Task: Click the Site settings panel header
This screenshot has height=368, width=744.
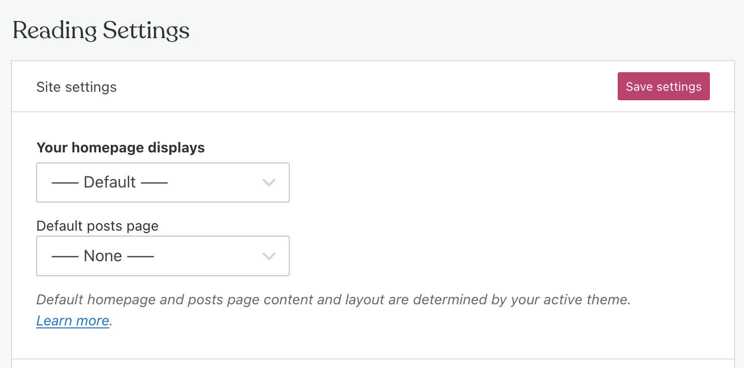Action: (x=76, y=86)
